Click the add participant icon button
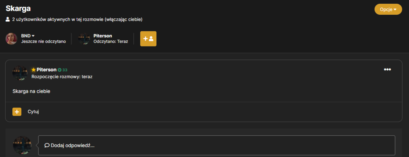The height and width of the screenshot is (157, 409). click(148, 39)
